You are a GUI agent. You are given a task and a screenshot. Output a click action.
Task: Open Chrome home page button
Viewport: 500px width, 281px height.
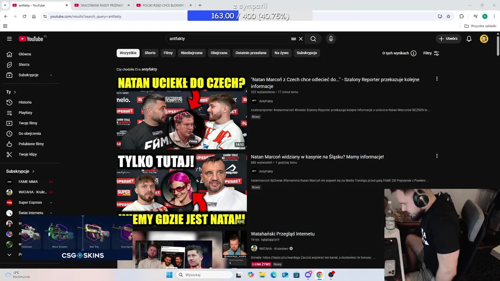[34, 16]
